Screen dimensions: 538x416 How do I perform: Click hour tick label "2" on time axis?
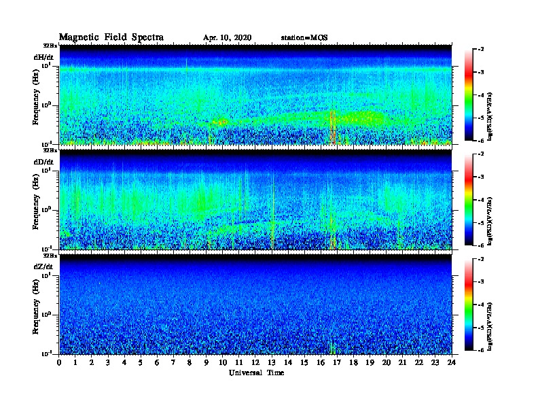click(x=92, y=363)
